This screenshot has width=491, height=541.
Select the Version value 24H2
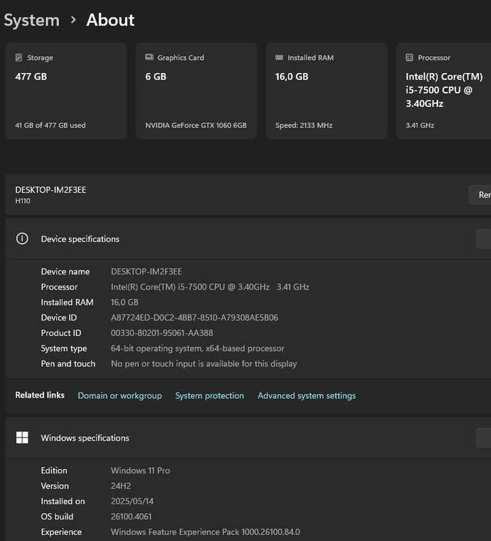(121, 486)
